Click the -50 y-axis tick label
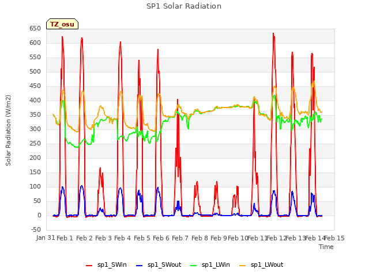Viewport: 369px width, 276px height. 36,229
